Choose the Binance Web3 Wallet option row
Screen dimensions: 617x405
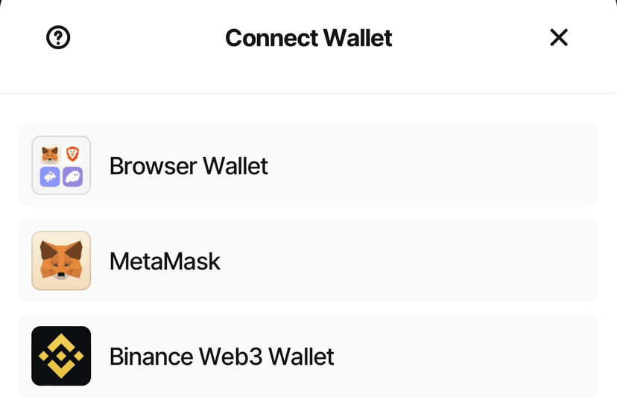(308, 356)
